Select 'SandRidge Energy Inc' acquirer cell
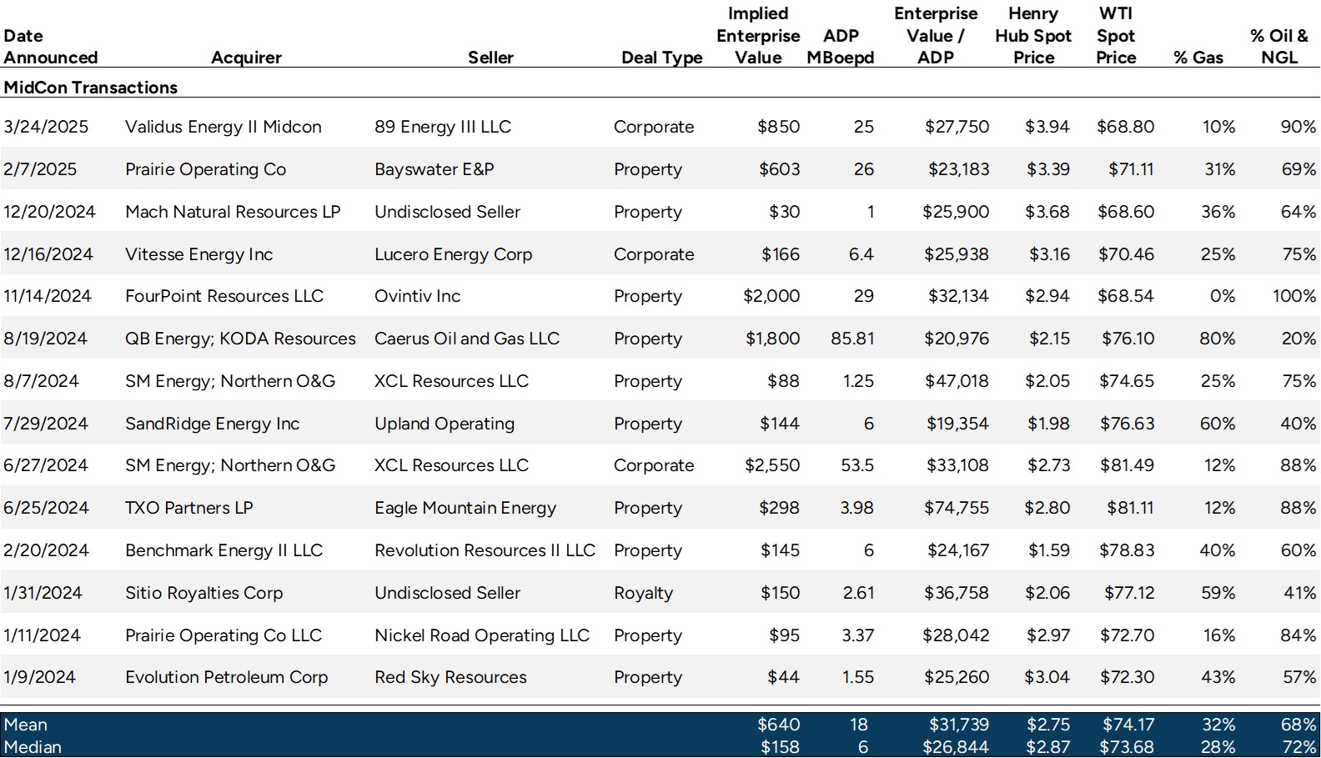The image size is (1321, 758). (213, 424)
